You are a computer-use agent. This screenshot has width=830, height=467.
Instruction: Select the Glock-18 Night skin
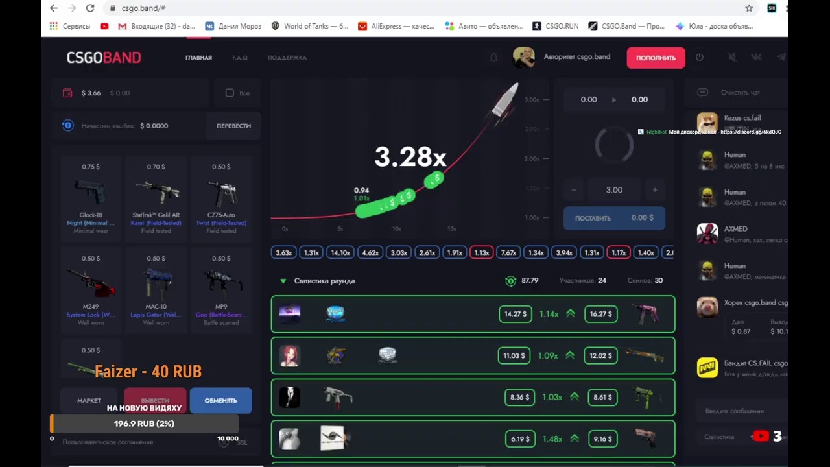91,198
